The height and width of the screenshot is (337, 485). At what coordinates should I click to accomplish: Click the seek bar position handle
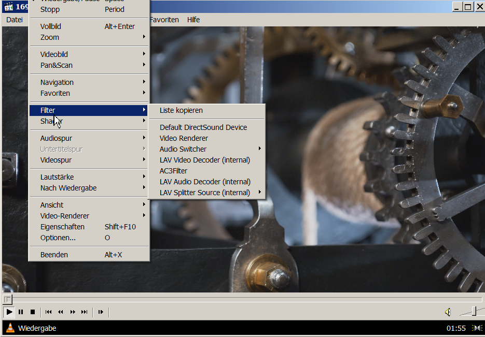point(7,299)
